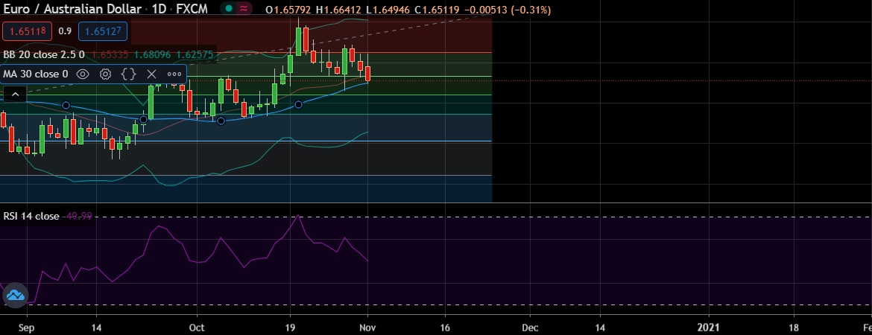
Task: Click the RSI value 49.99
Action: 79,216
